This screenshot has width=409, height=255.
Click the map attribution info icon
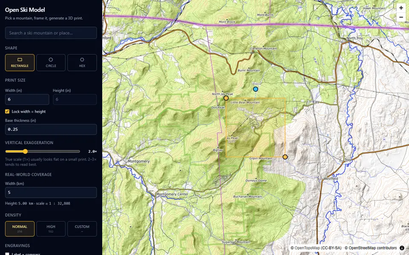[402, 248]
